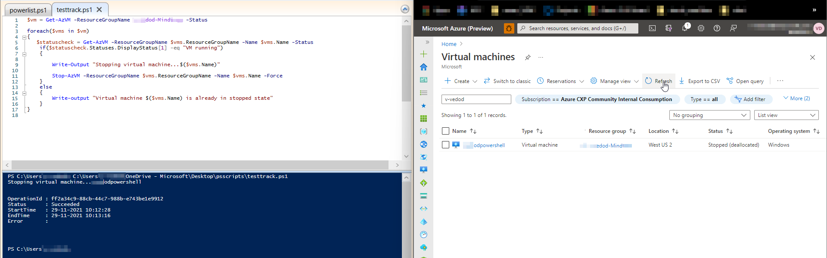Open All resources green grid icon
827x258 pixels.
423,119
